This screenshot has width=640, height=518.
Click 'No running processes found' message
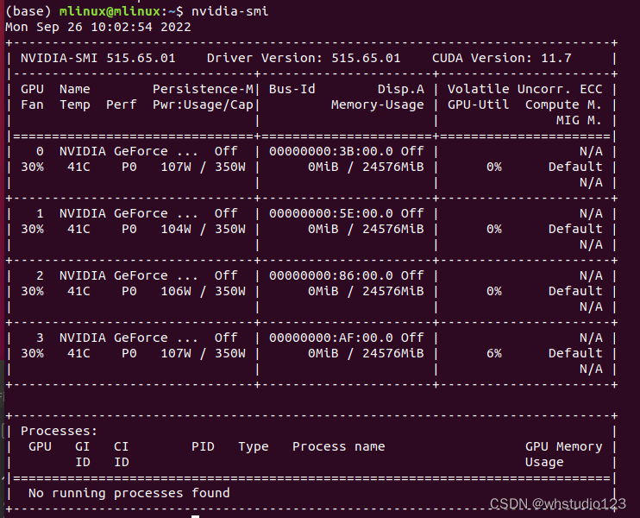129,493
